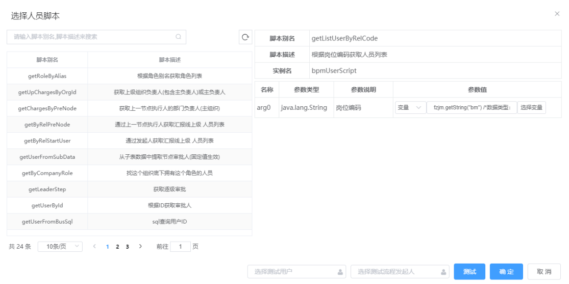569x284 pixels.
Task: Go to the next page arrow
Action: tap(140, 247)
